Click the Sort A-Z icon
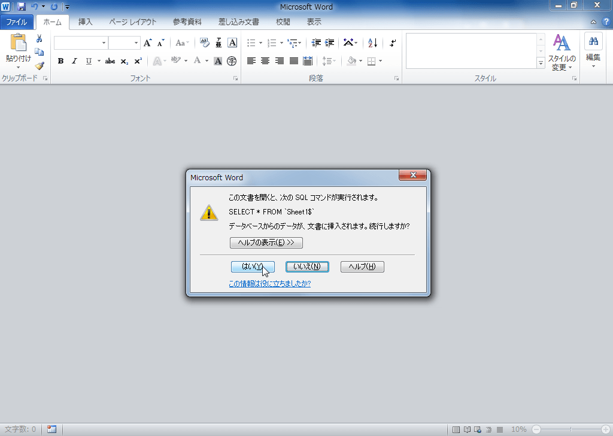 coord(372,43)
